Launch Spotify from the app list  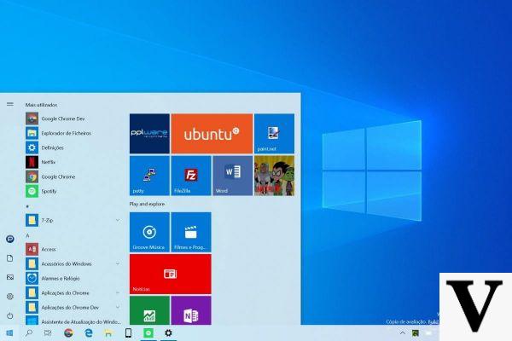click(x=73, y=191)
